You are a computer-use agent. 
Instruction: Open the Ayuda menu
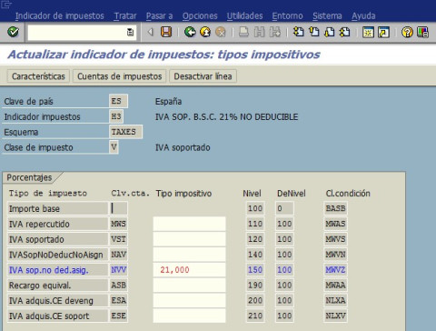point(363,15)
